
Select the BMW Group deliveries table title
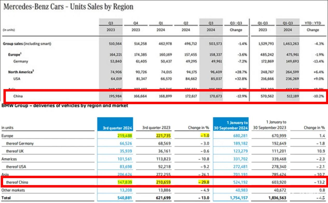click(65, 106)
